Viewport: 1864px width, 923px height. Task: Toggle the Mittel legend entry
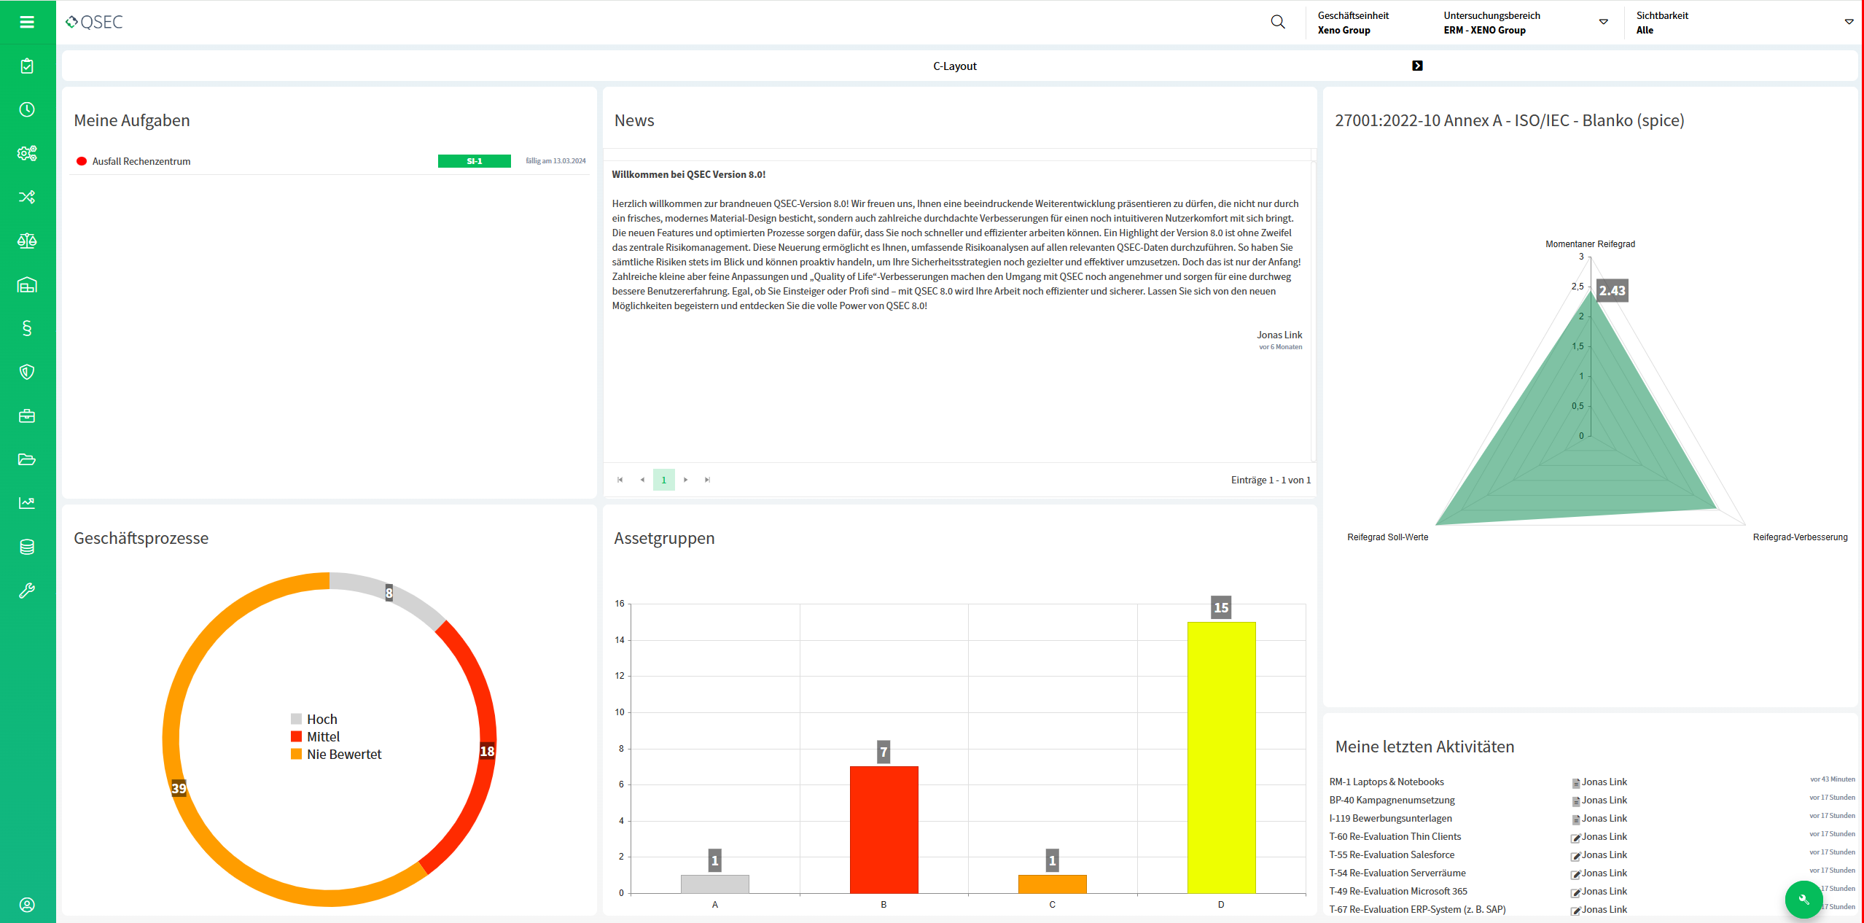click(x=322, y=737)
